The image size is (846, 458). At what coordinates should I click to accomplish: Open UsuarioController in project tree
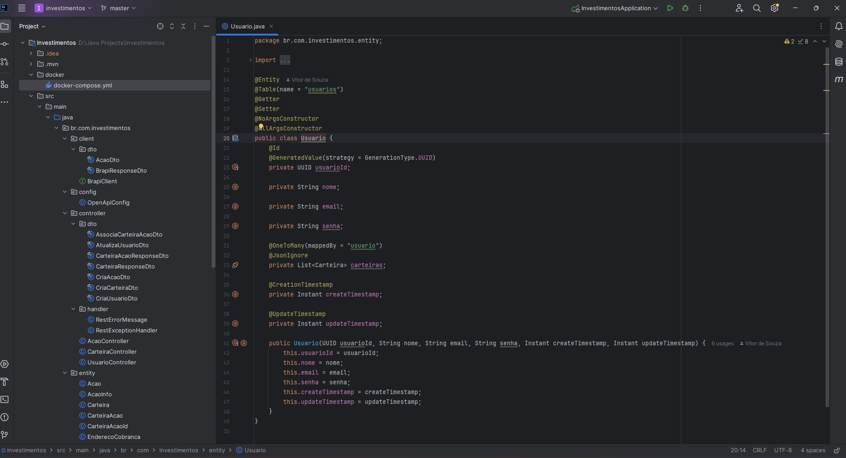point(111,362)
